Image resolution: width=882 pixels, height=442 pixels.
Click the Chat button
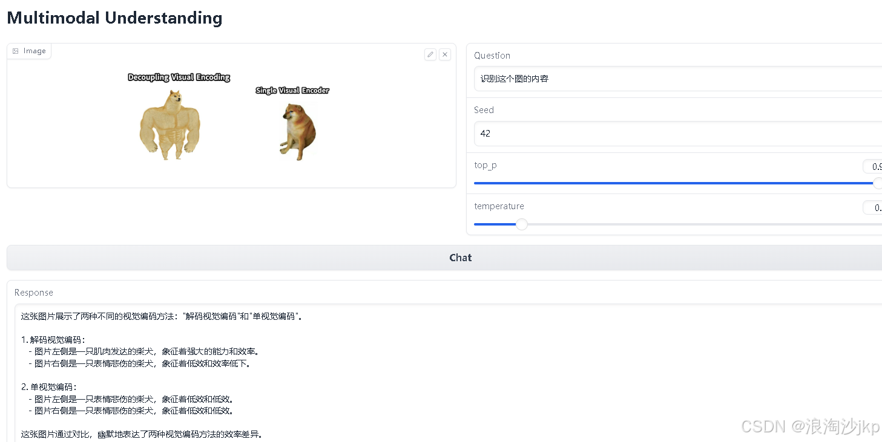(444, 258)
